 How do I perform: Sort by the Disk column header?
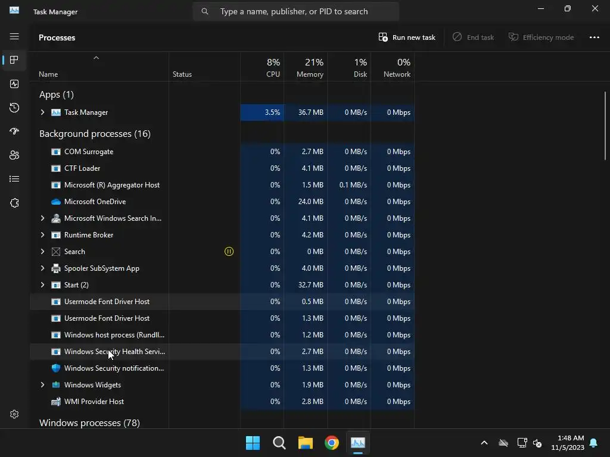(349, 67)
